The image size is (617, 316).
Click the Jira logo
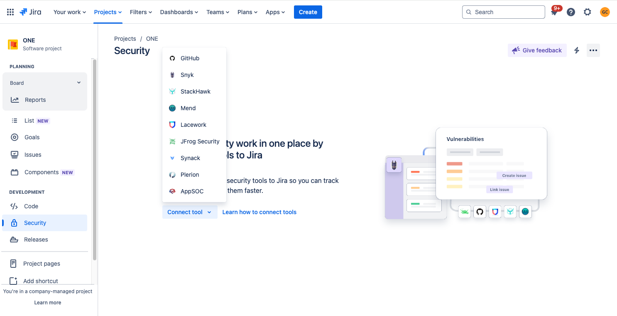click(30, 12)
